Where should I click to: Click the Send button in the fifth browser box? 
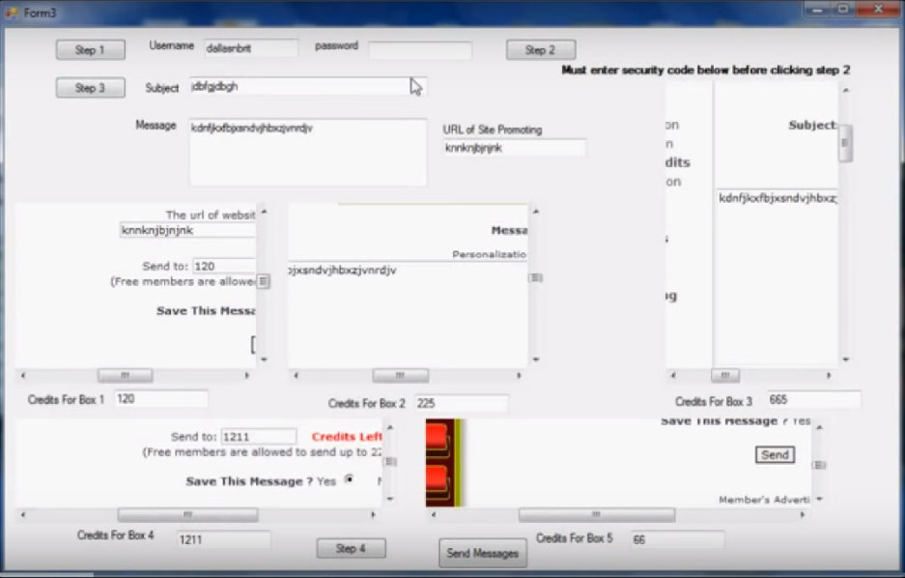click(x=775, y=454)
